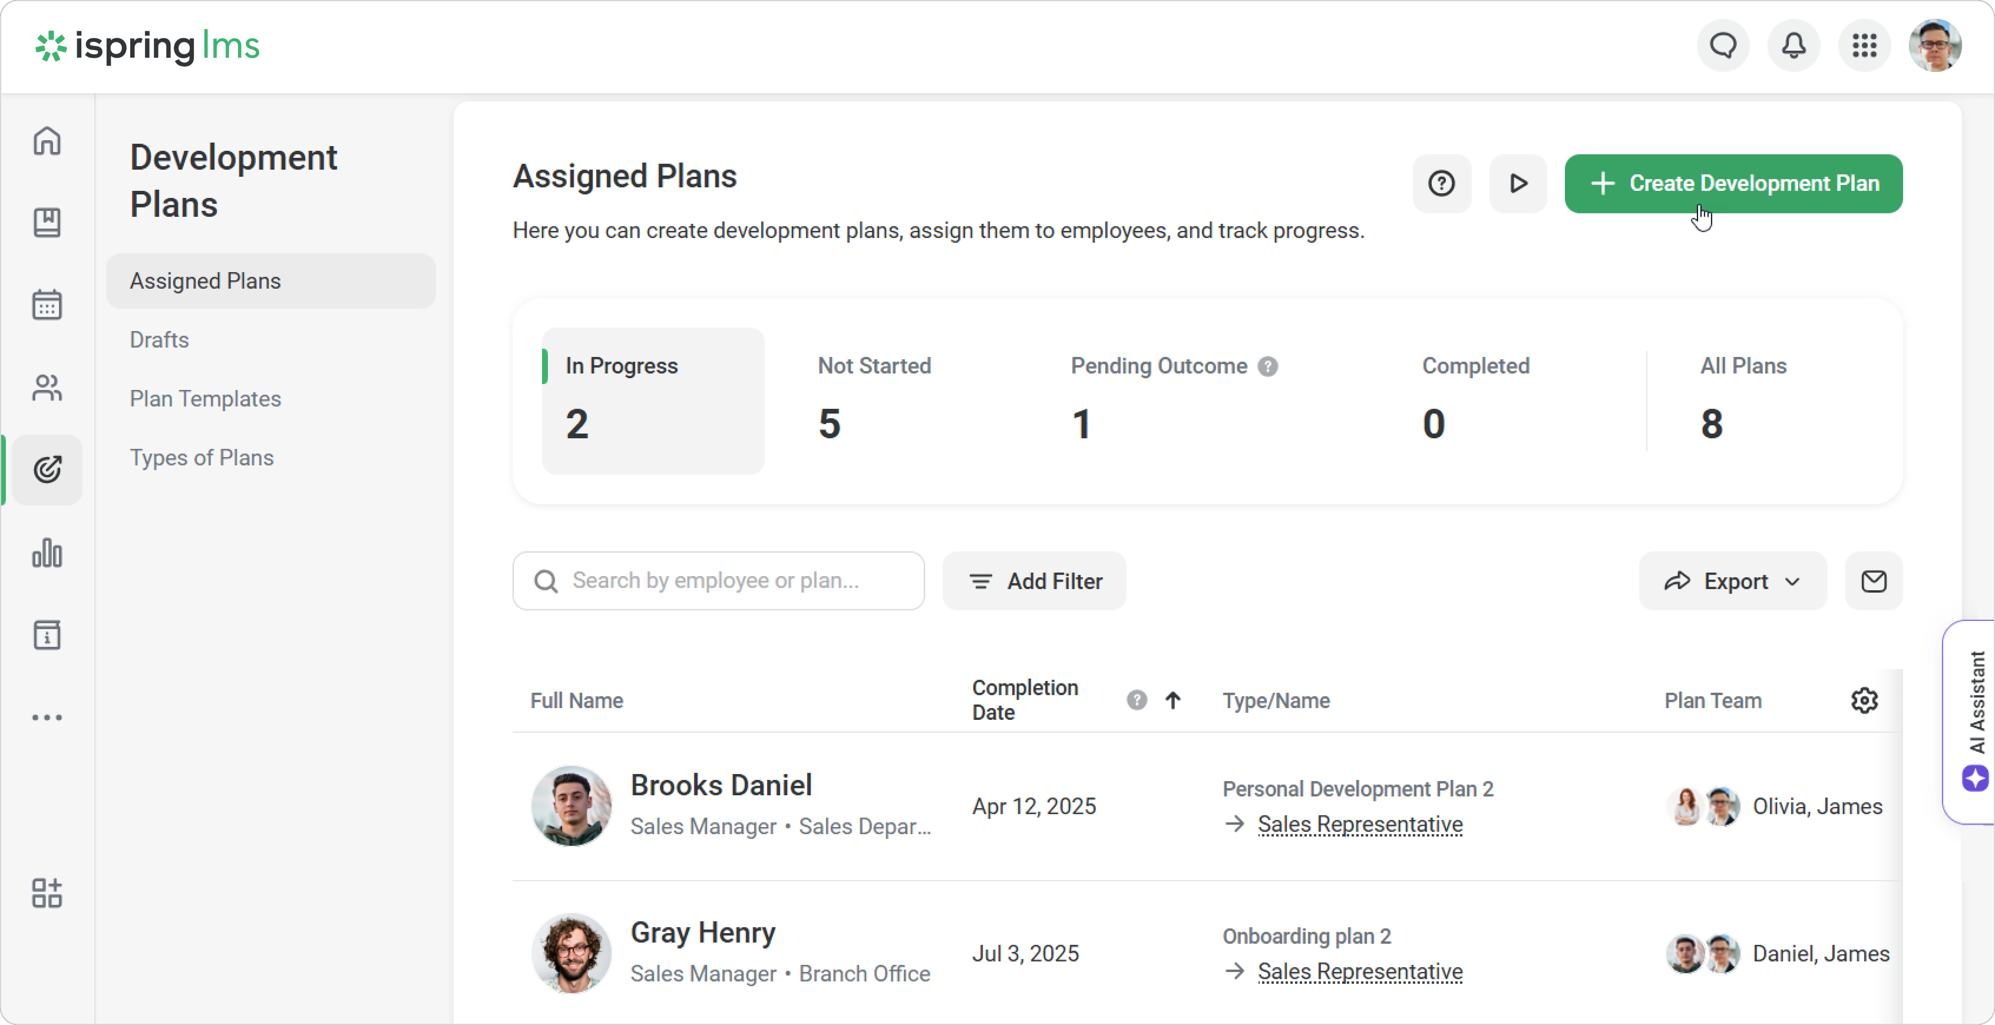Open the Add Filter menu

pyautogui.click(x=1035, y=581)
